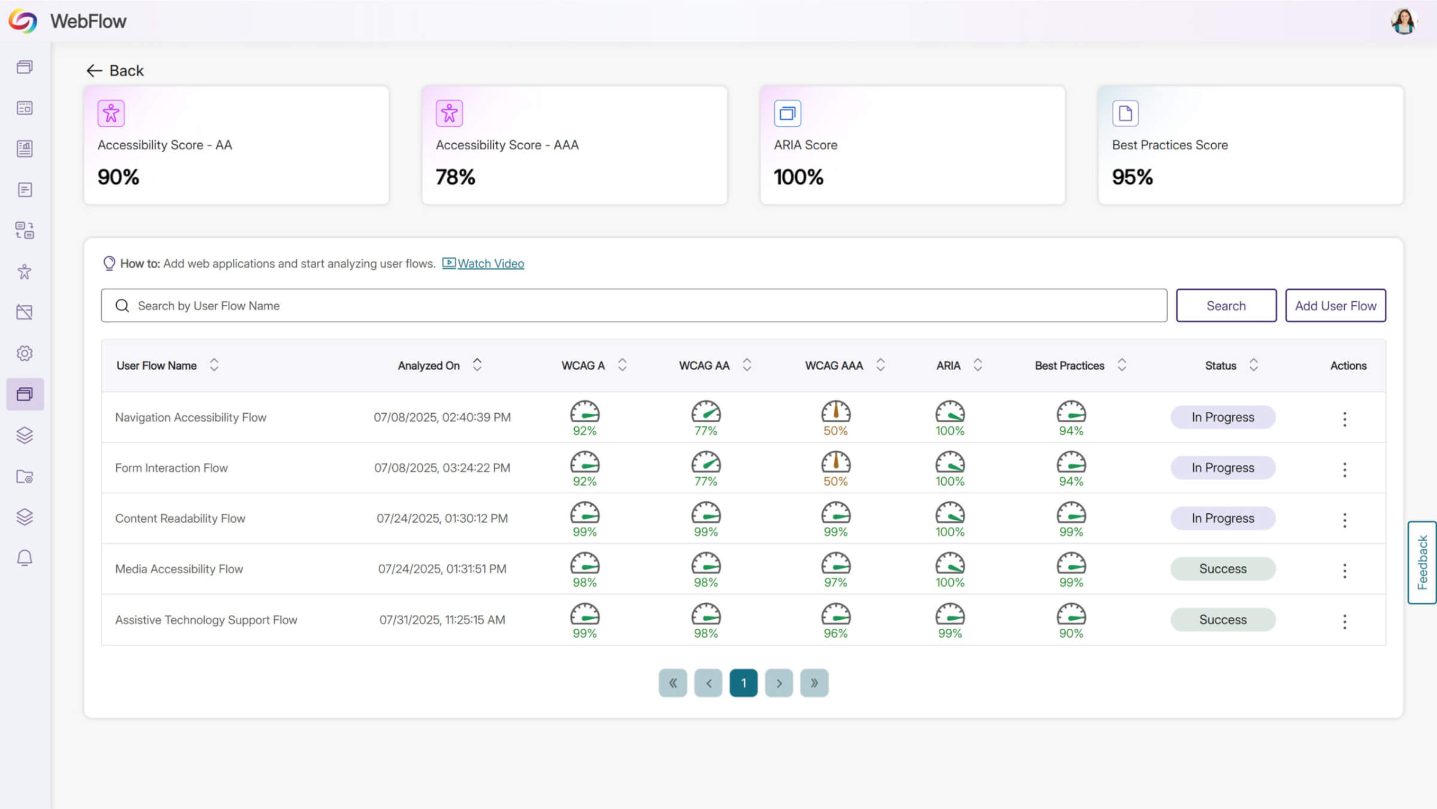The image size is (1437, 809).
Task: Go to page 1 in pagination
Action: [x=743, y=683]
